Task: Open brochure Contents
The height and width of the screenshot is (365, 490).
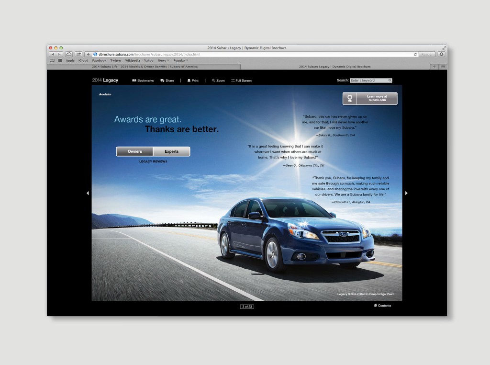Action: click(x=382, y=306)
